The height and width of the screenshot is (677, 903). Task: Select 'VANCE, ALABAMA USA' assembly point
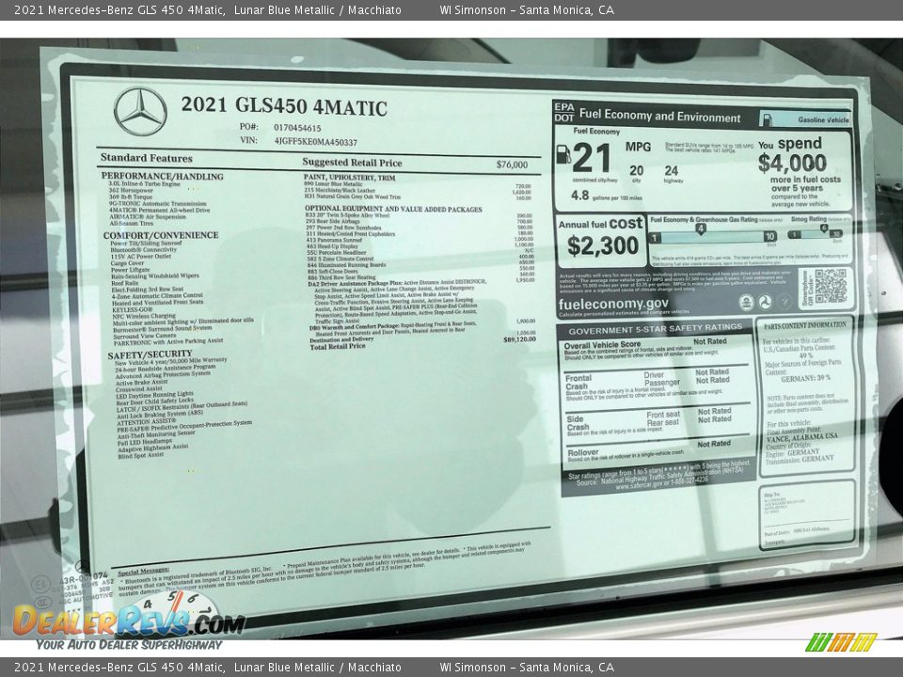802,437
